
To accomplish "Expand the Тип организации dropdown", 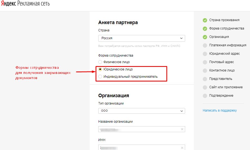I will pyautogui.click(x=141, y=111).
